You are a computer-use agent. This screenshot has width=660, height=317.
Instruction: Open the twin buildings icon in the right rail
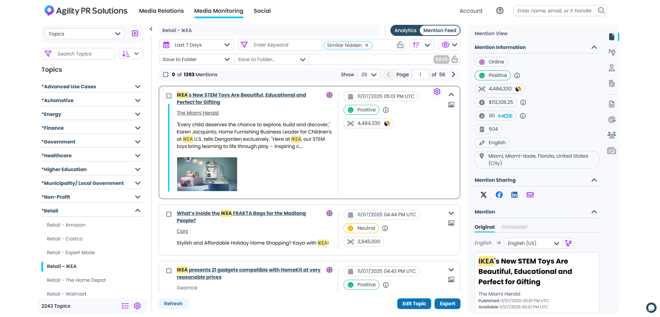coord(612,151)
